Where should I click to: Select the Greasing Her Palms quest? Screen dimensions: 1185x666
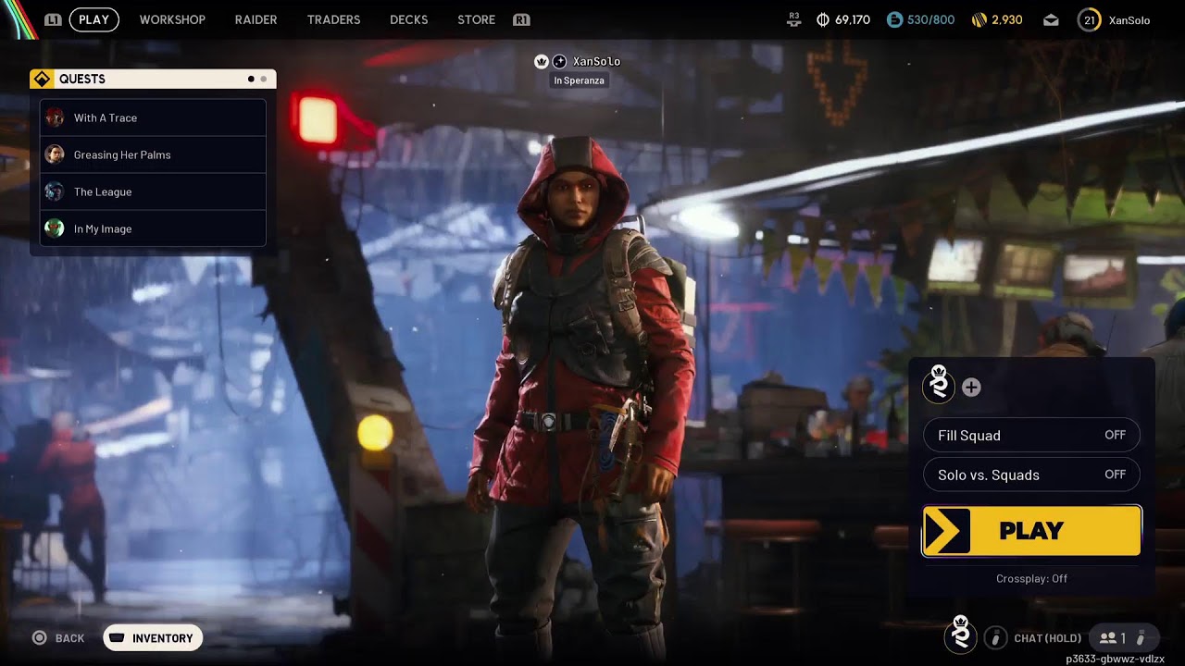coord(153,154)
